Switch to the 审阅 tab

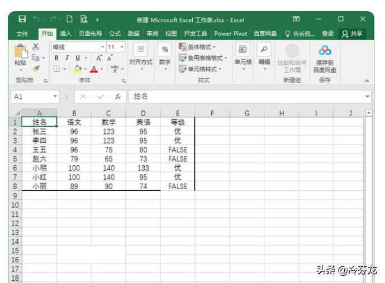click(153, 33)
